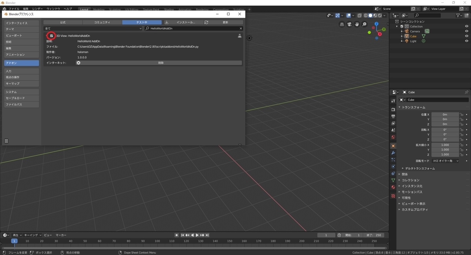Hide the Light with its eye icon
This screenshot has height=255, width=471.
pos(467,41)
